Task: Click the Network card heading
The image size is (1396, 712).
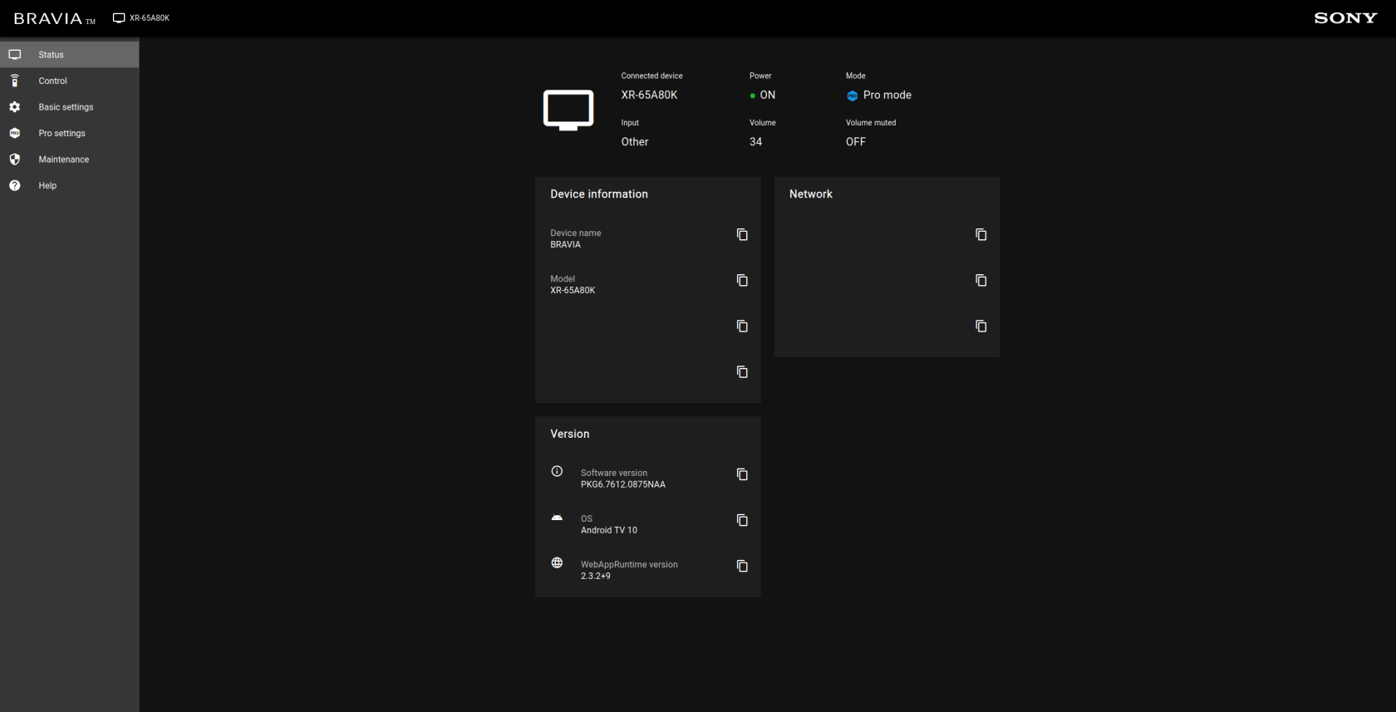Action: tap(810, 194)
